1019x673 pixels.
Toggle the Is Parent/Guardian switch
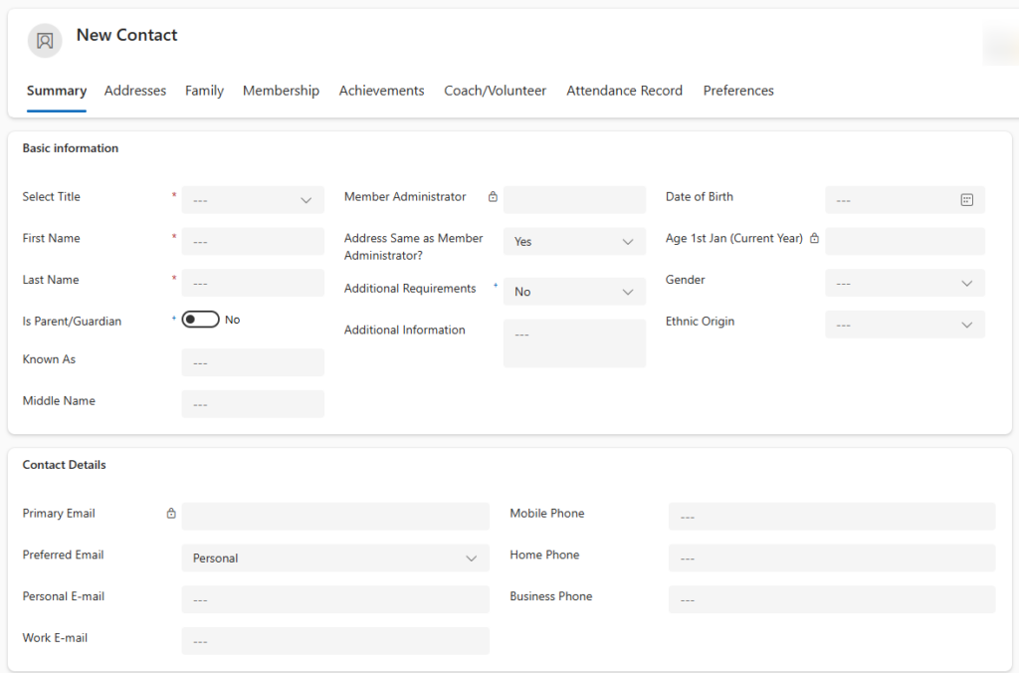pyautogui.click(x=200, y=320)
